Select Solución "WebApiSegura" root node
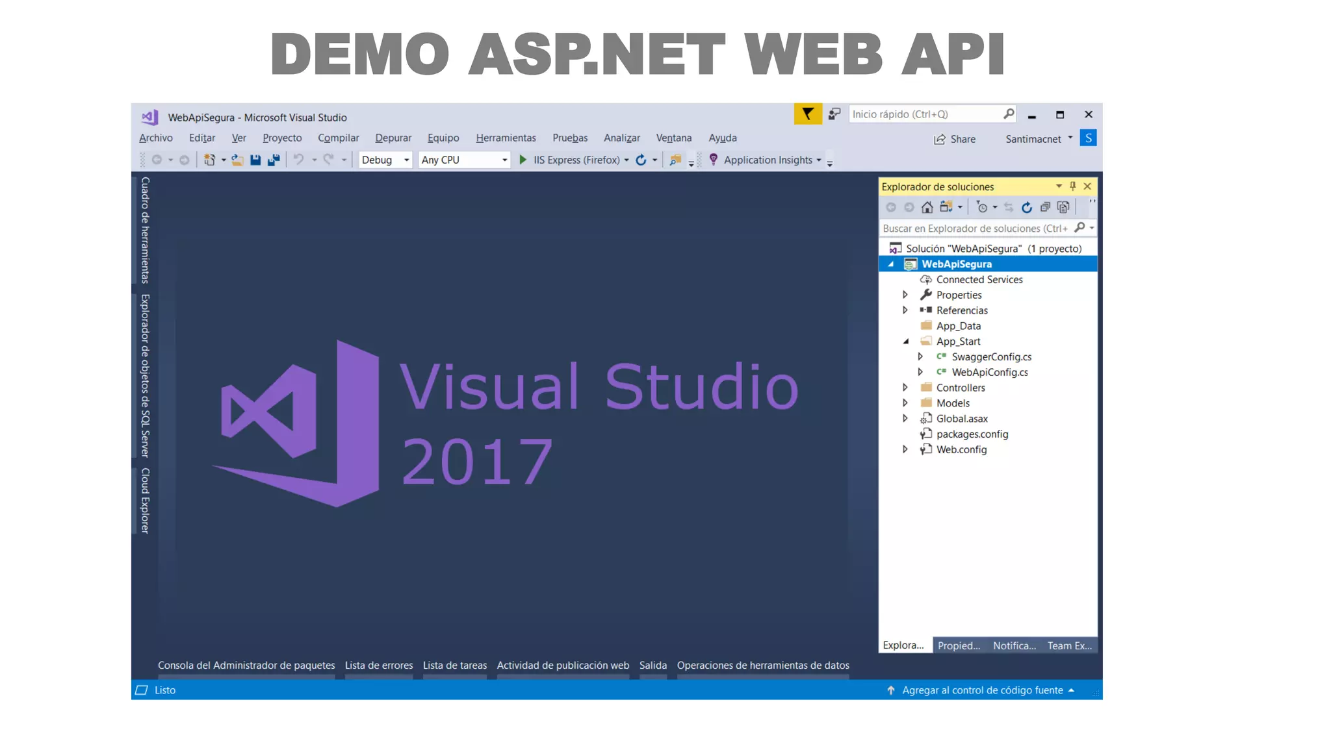Image resolution: width=1331 pixels, height=748 pixels. coord(993,249)
